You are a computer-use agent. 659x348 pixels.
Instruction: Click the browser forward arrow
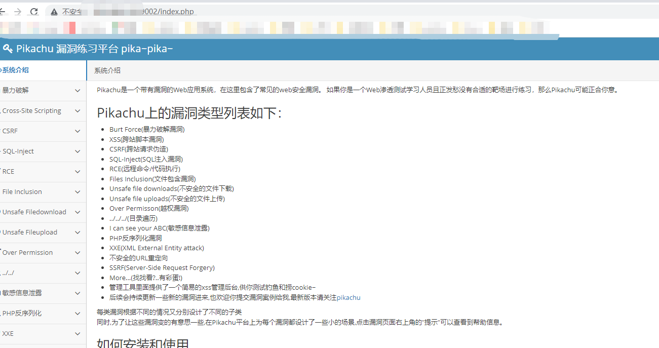coord(18,11)
